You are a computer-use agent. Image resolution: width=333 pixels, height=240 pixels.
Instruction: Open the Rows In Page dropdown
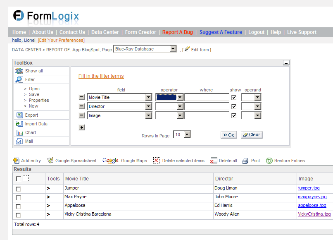pos(187,134)
